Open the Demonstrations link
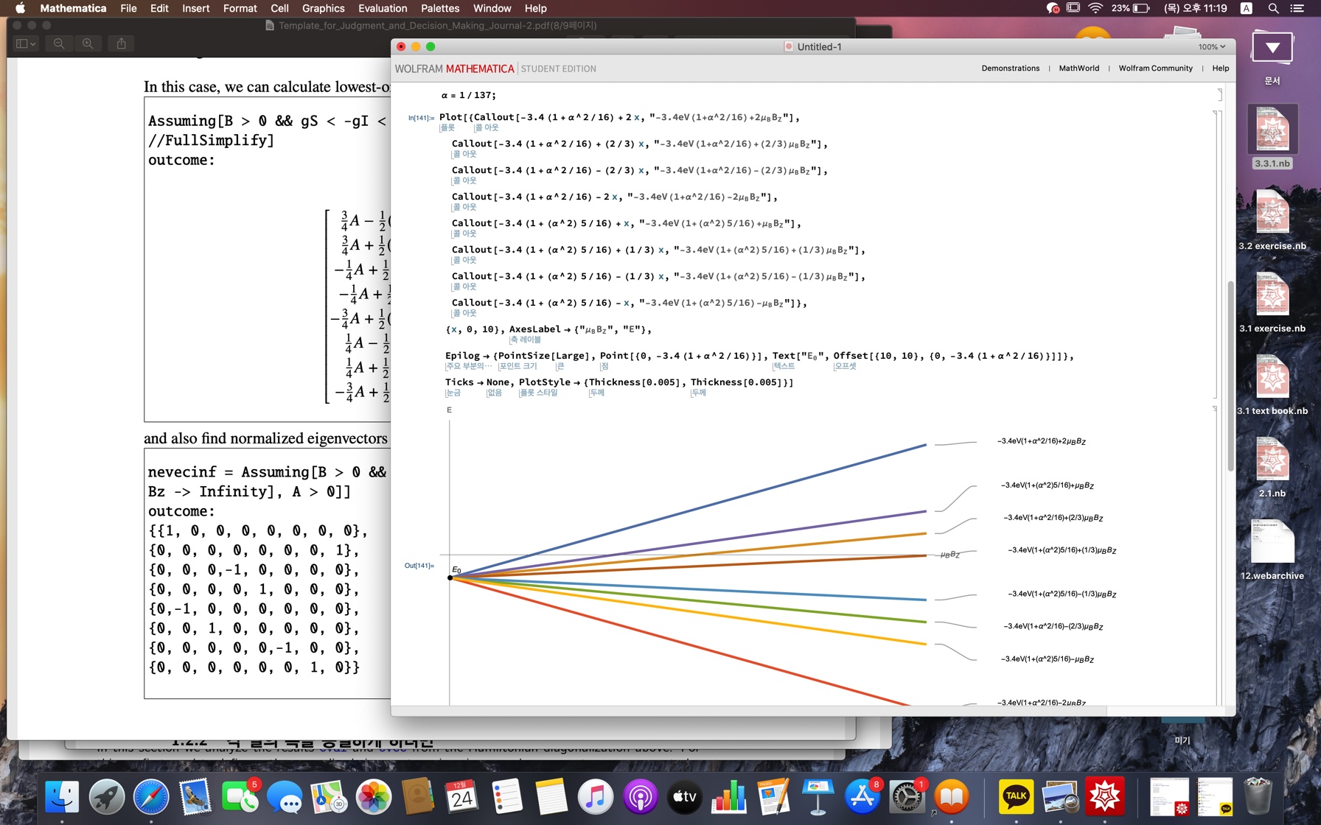 tap(1010, 69)
